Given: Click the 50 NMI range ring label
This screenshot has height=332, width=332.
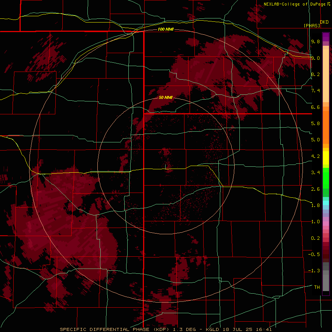Looking at the screenshot, I should pyautogui.click(x=166, y=97).
